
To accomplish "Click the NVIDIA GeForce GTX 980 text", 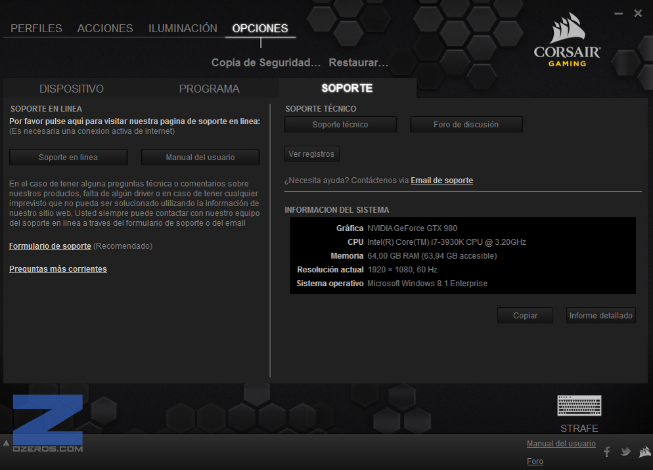I will point(413,228).
